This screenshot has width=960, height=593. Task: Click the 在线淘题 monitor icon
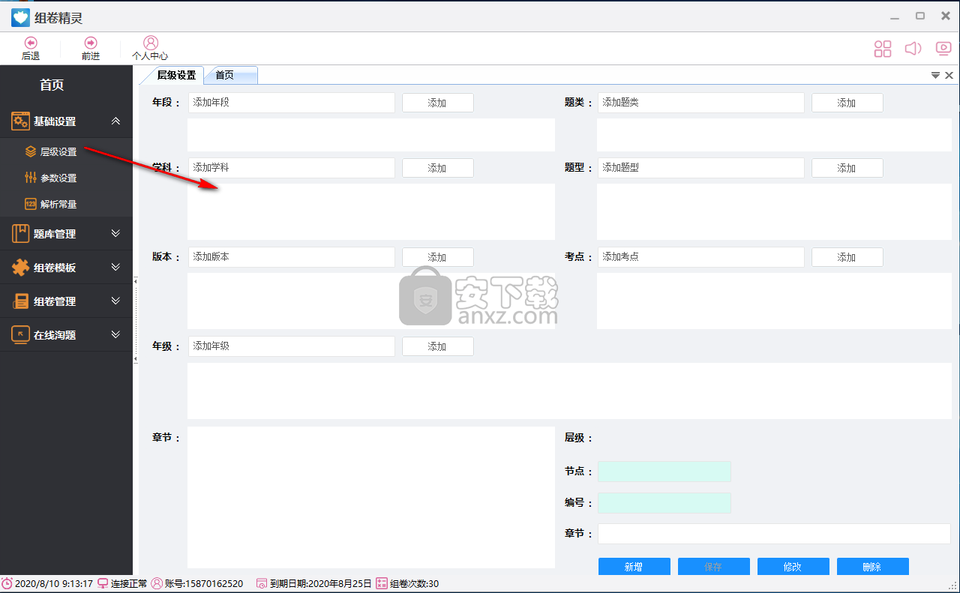(20, 334)
